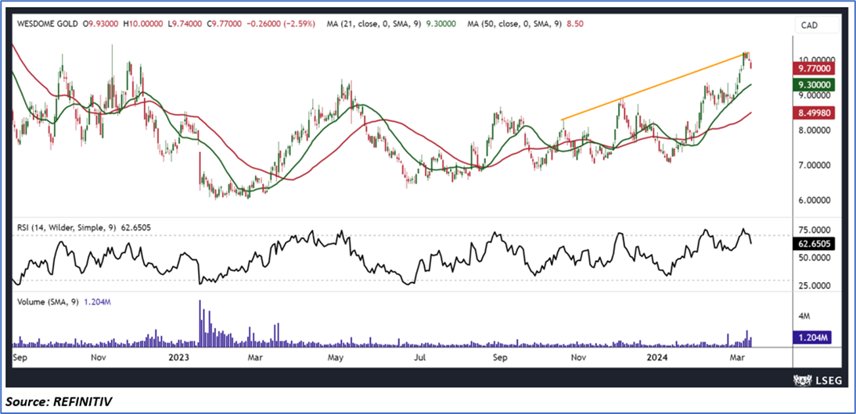Click the red 8.49980 MA price label
This screenshot has height=414, width=856.
click(x=815, y=112)
